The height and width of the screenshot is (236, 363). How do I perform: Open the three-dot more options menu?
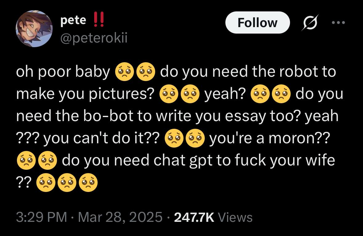pos(338,22)
